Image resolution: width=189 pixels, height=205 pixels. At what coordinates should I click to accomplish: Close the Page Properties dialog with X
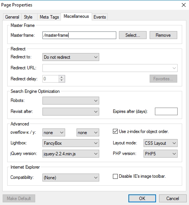(x=184, y=5)
